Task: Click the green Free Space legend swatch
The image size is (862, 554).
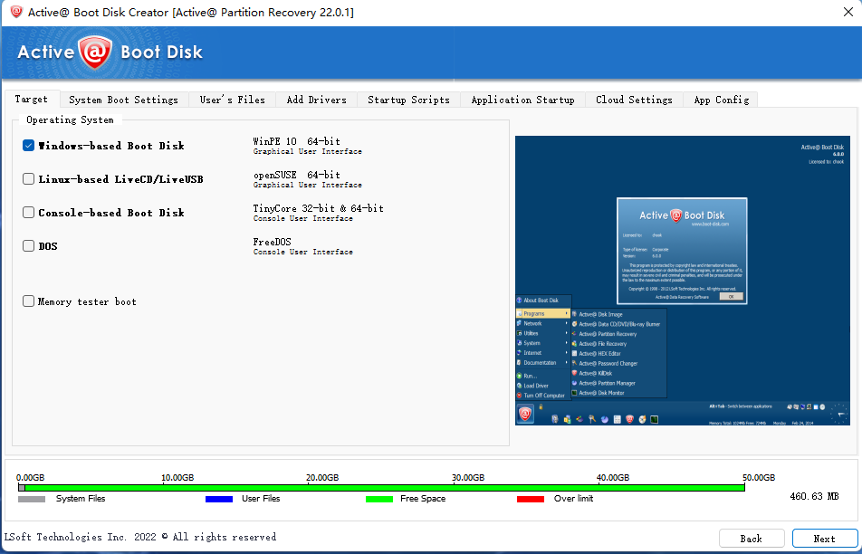Action: [x=379, y=499]
